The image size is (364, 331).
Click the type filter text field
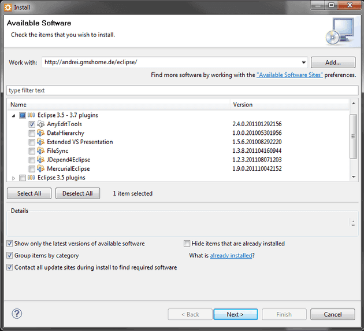point(183,90)
